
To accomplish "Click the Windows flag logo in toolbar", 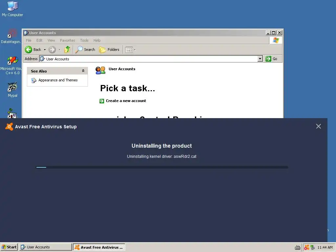I will pyautogui.click(x=276, y=40).
